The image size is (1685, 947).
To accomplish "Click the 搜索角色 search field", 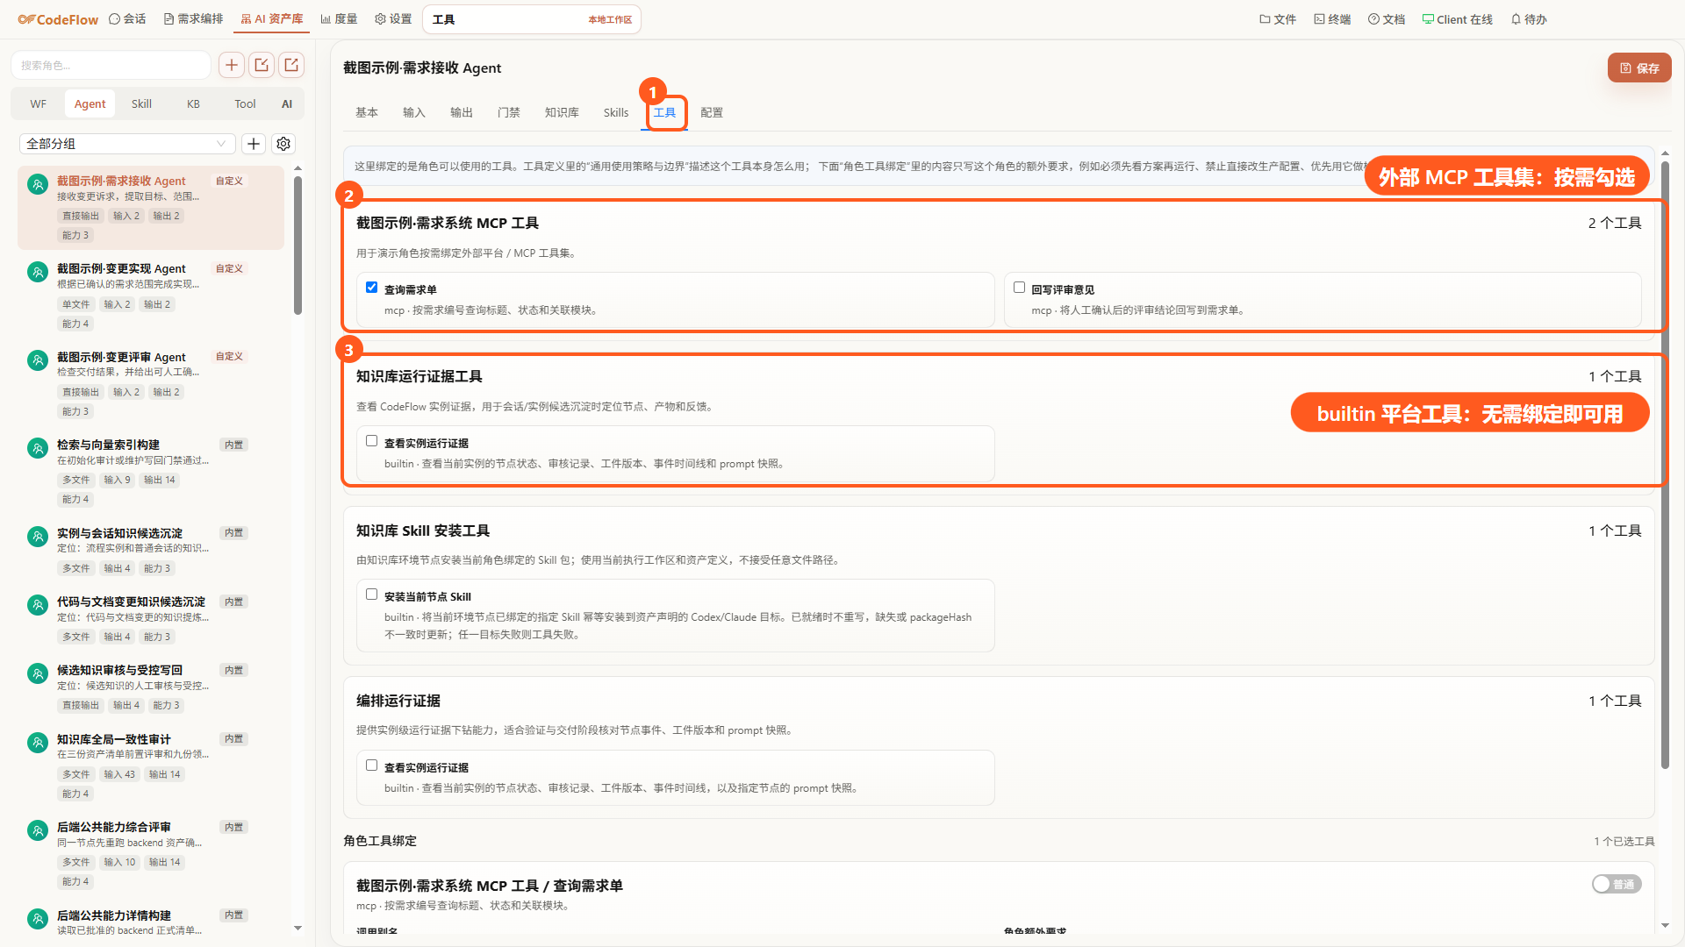I will 111,65.
